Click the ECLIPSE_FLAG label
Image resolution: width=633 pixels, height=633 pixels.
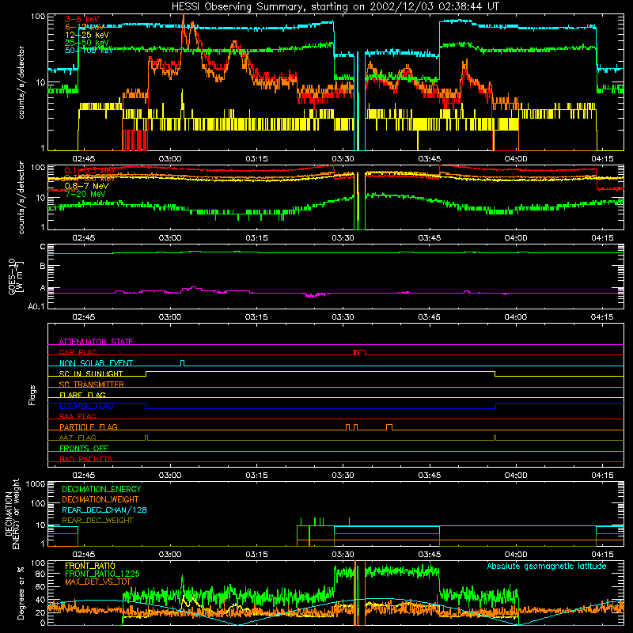coord(86,406)
